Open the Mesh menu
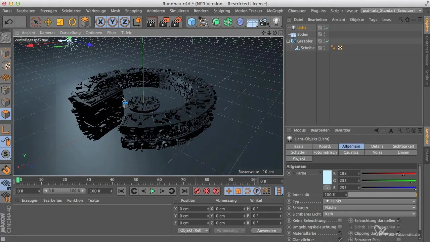 115,11
